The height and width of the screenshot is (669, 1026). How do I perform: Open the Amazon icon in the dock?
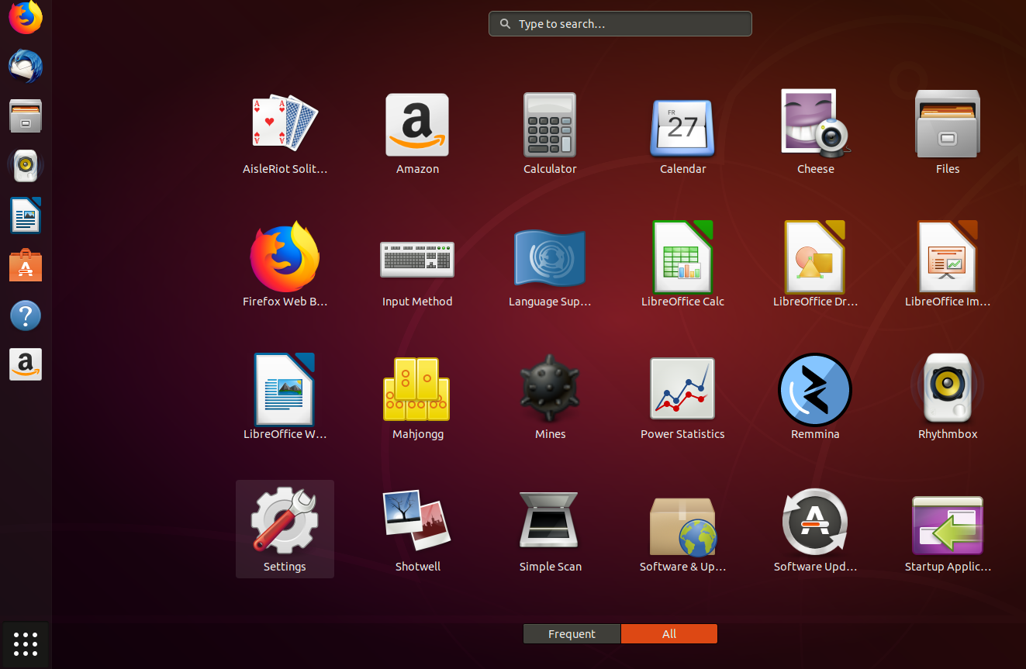click(x=26, y=364)
